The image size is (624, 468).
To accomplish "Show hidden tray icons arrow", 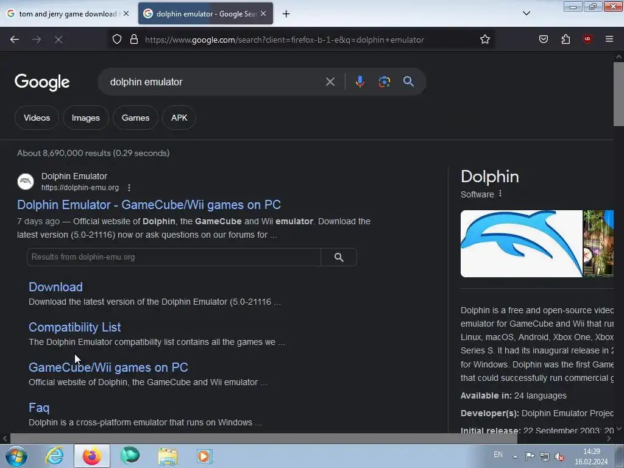I will pos(515,456).
